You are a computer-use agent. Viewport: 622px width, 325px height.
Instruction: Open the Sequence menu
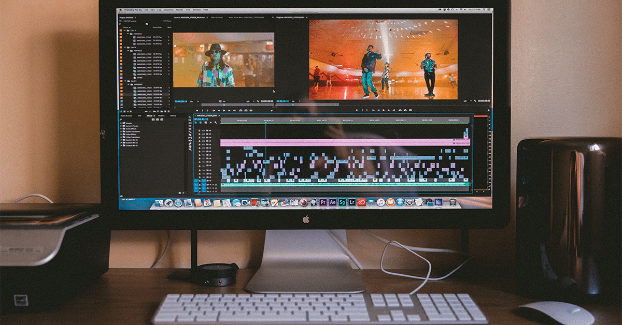pos(168,10)
